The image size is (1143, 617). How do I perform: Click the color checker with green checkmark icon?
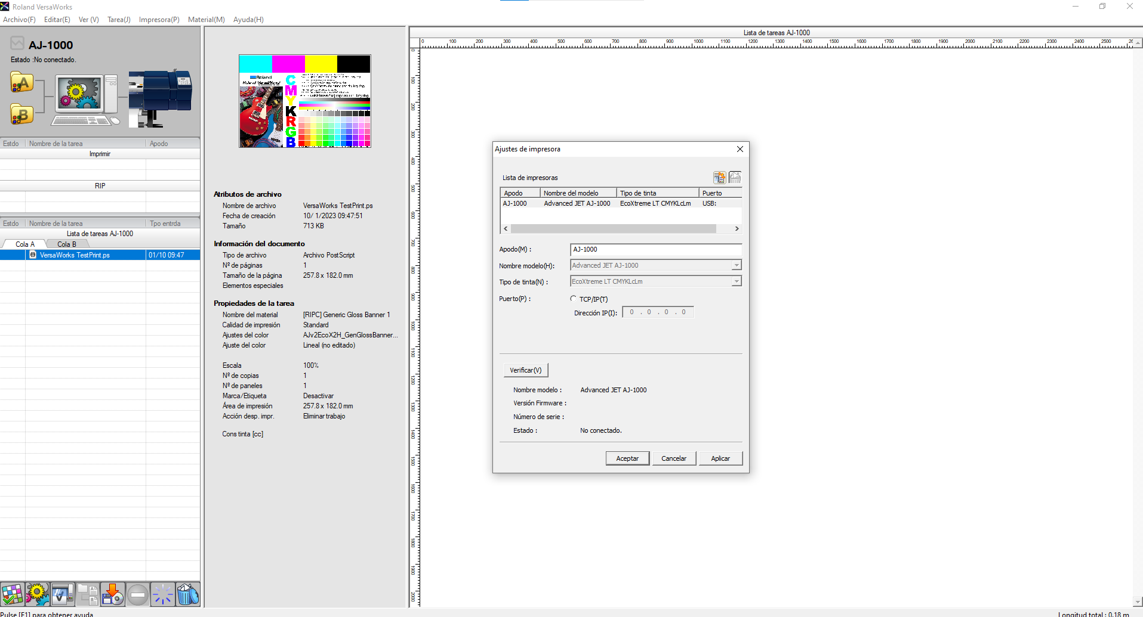pos(13,594)
